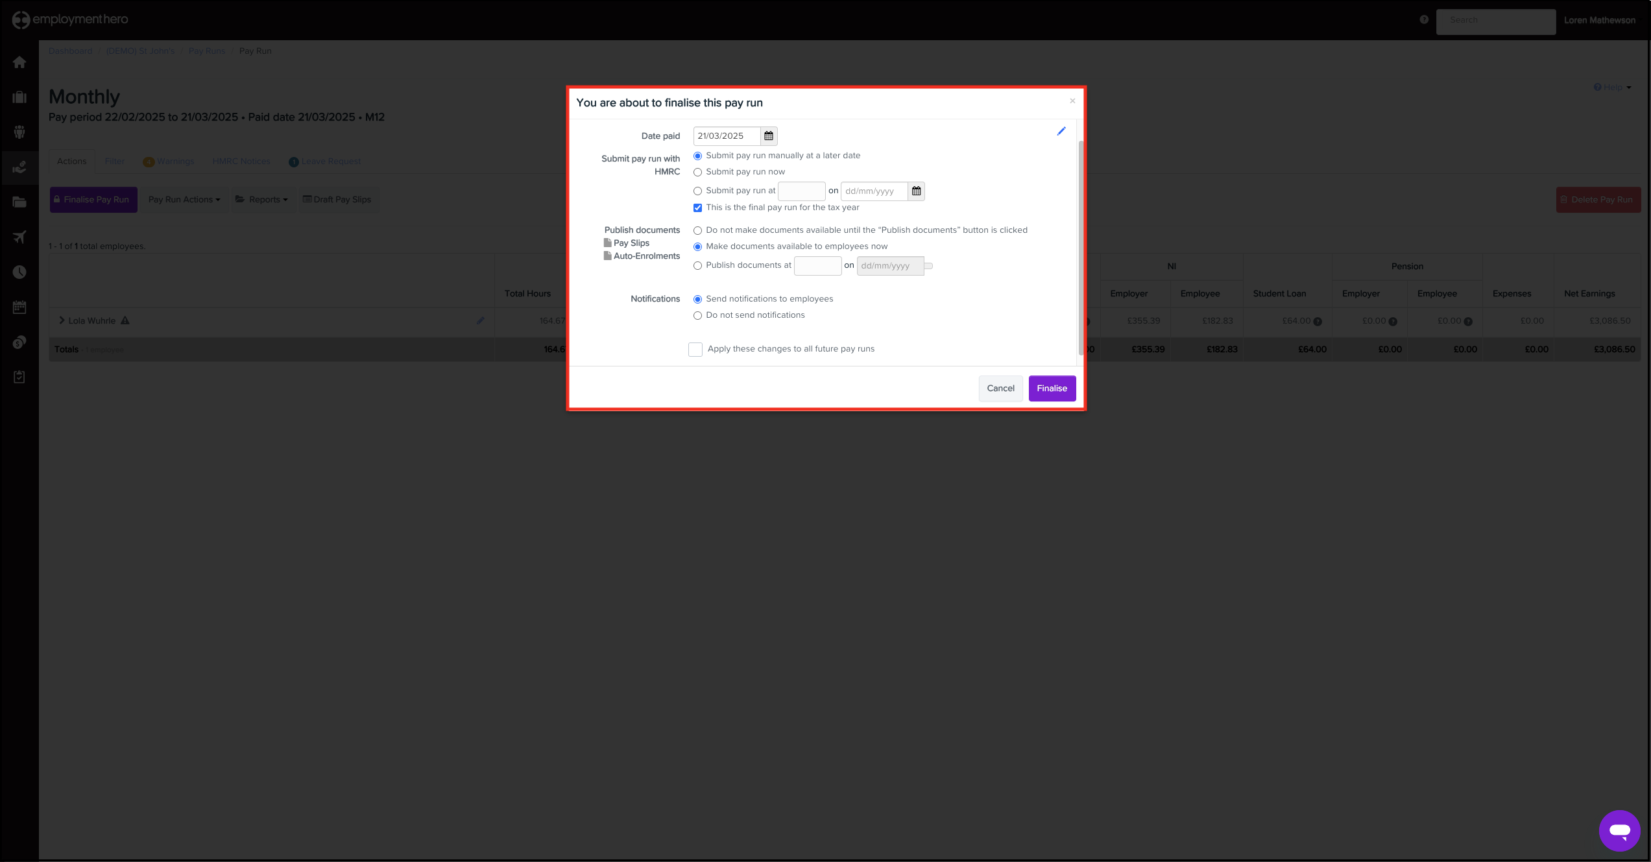Open the folders icon in sidebar
The image size is (1651, 862).
pos(19,202)
